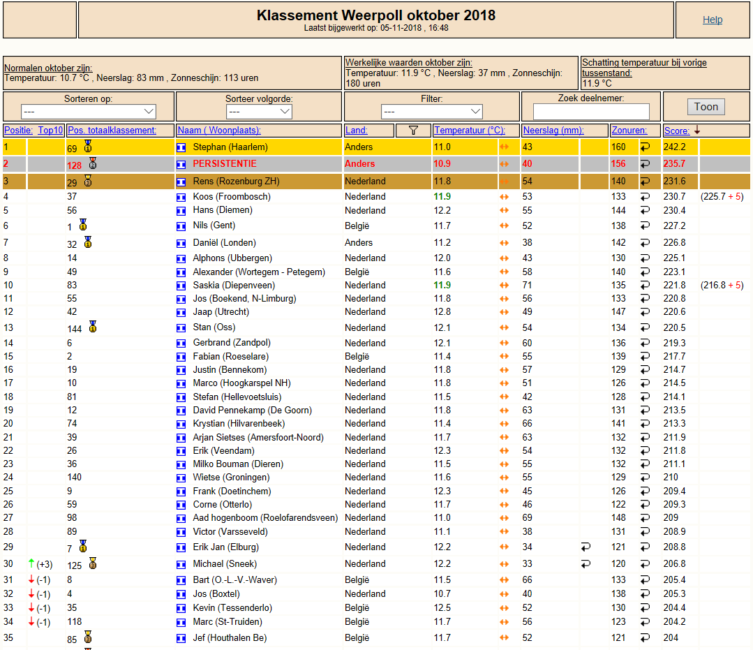
Task: Click the blue icon beside Stephan (Haarlem)
Action: [181, 147]
